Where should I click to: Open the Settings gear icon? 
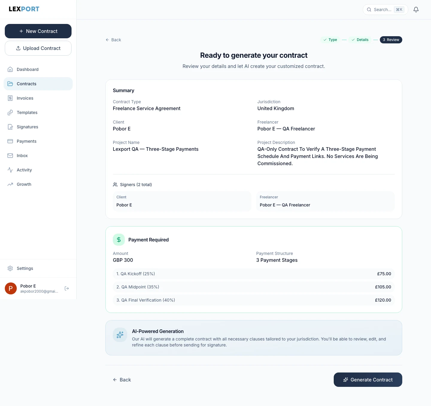tap(10, 268)
